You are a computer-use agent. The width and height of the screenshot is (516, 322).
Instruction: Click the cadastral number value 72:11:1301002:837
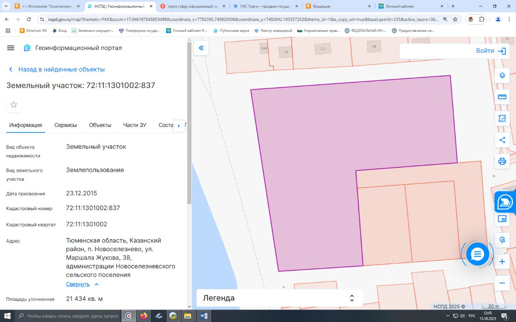pyautogui.click(x=93, y=208)
